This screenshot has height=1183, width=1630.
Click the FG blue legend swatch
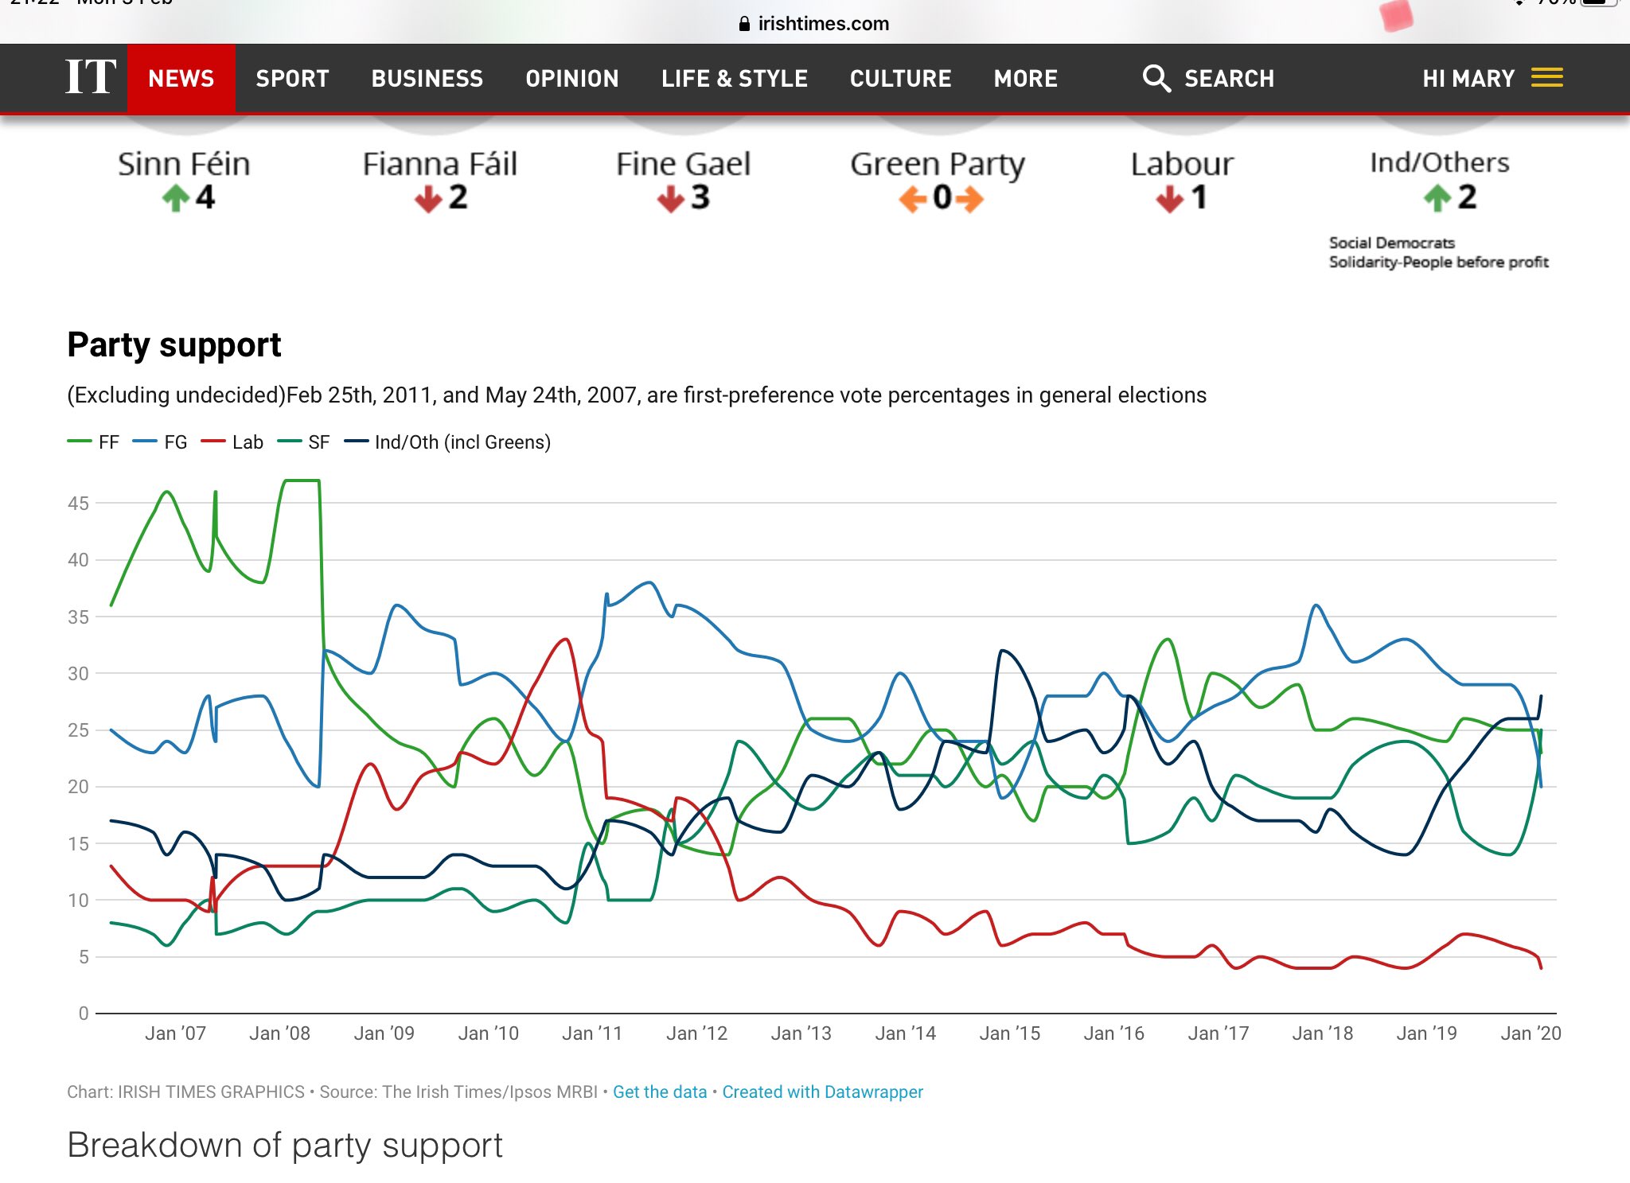coord(145,442)
